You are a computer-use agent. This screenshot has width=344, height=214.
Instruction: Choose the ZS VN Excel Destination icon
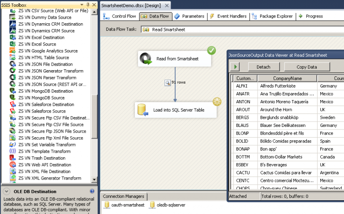(x=13, y=37)
